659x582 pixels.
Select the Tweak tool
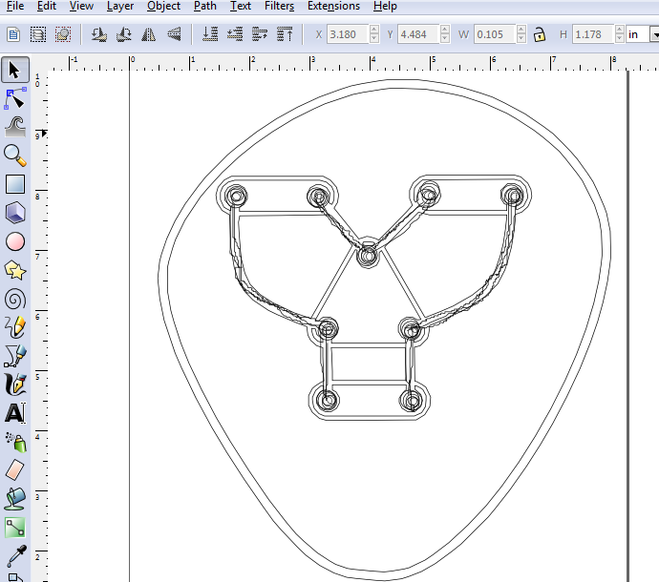(x=15, y=127)
